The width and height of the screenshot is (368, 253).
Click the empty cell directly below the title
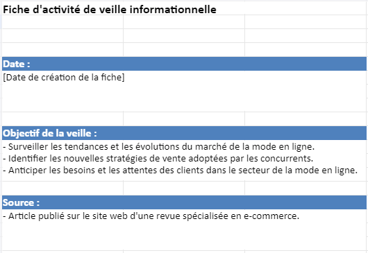click(x=62, y=21)
